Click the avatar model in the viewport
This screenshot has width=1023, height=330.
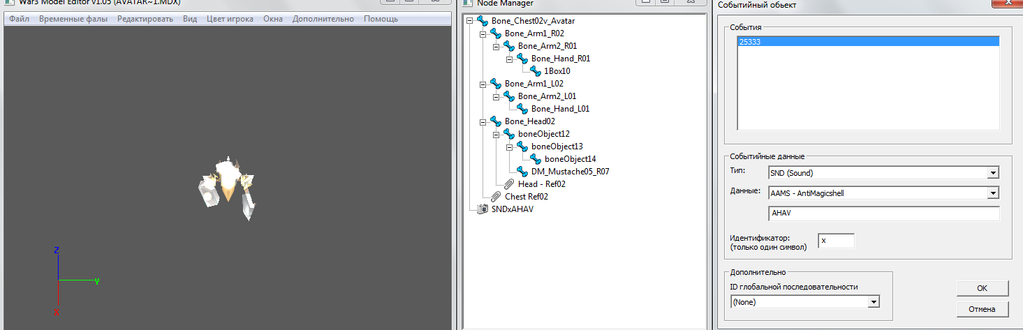pyautogui.click(x=229, y=187)
